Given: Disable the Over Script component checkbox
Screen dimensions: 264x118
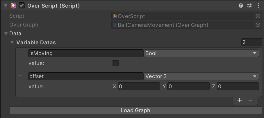Looking at the screenshot, I should click(22, 6).
